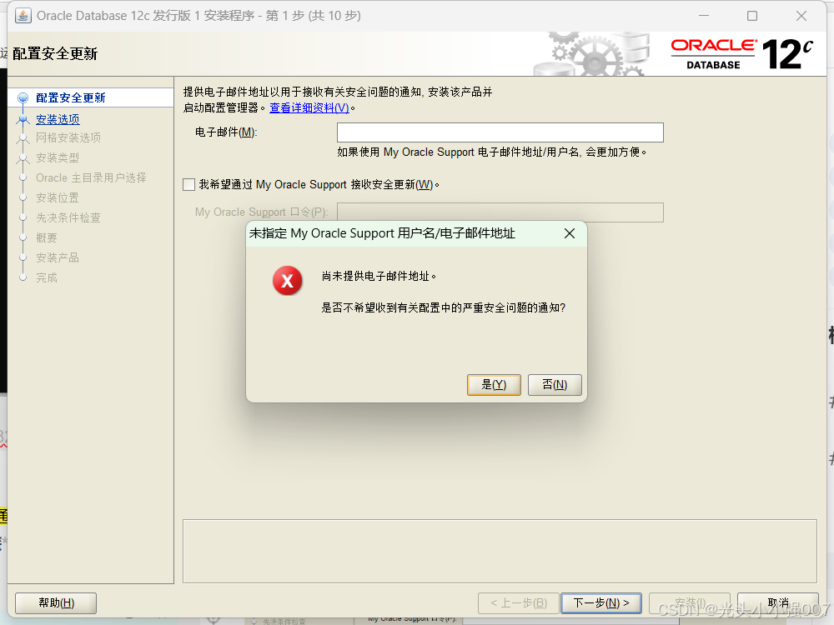This screenshot has width=834, height=625.
Task: Click the red error icon in the dialog
Action: tap(287, 281)
